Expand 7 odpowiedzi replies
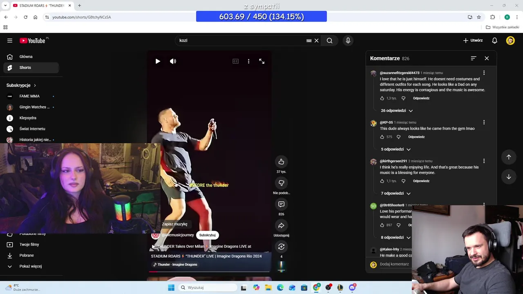This screenshot has width=523, height=294. pyautogui.click(x=396, y=194)
